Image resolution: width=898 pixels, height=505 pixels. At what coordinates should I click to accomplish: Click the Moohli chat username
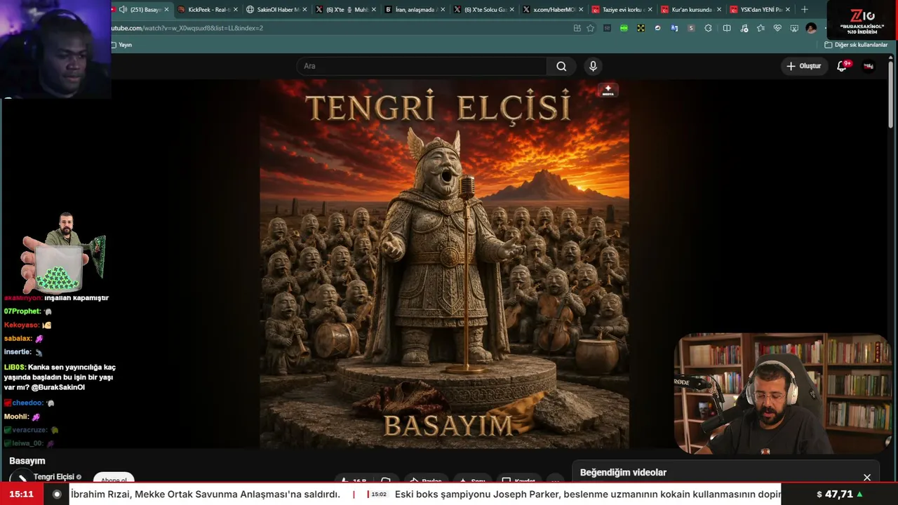coord(16,417)
